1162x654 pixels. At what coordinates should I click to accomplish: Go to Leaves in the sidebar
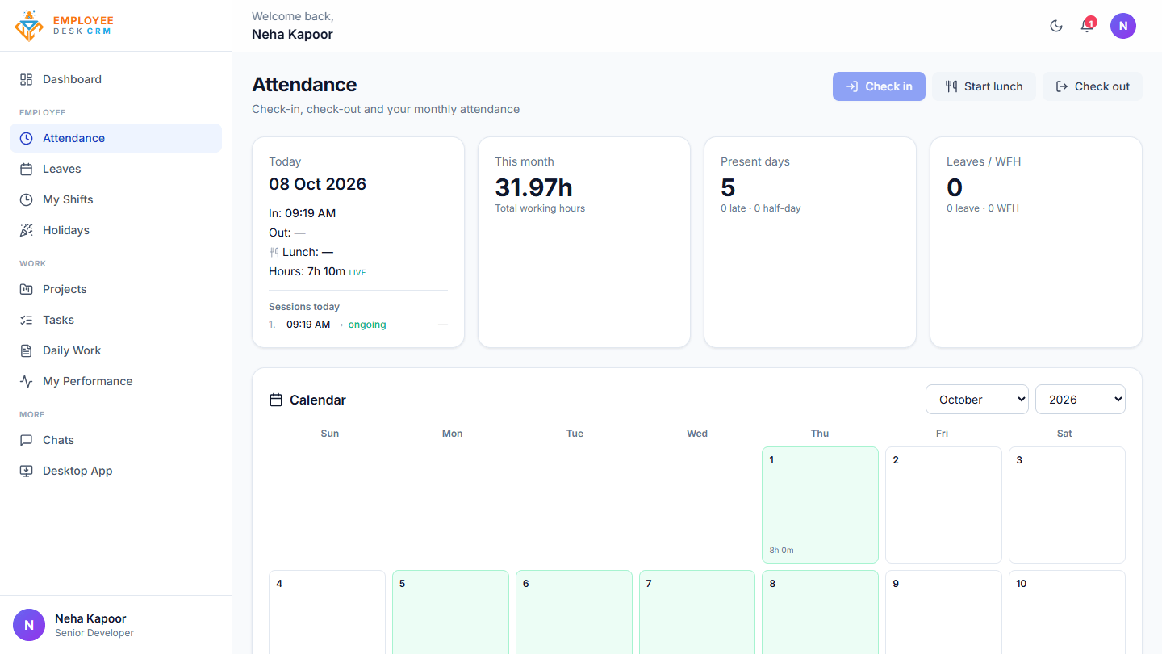[x=115, y=169]
